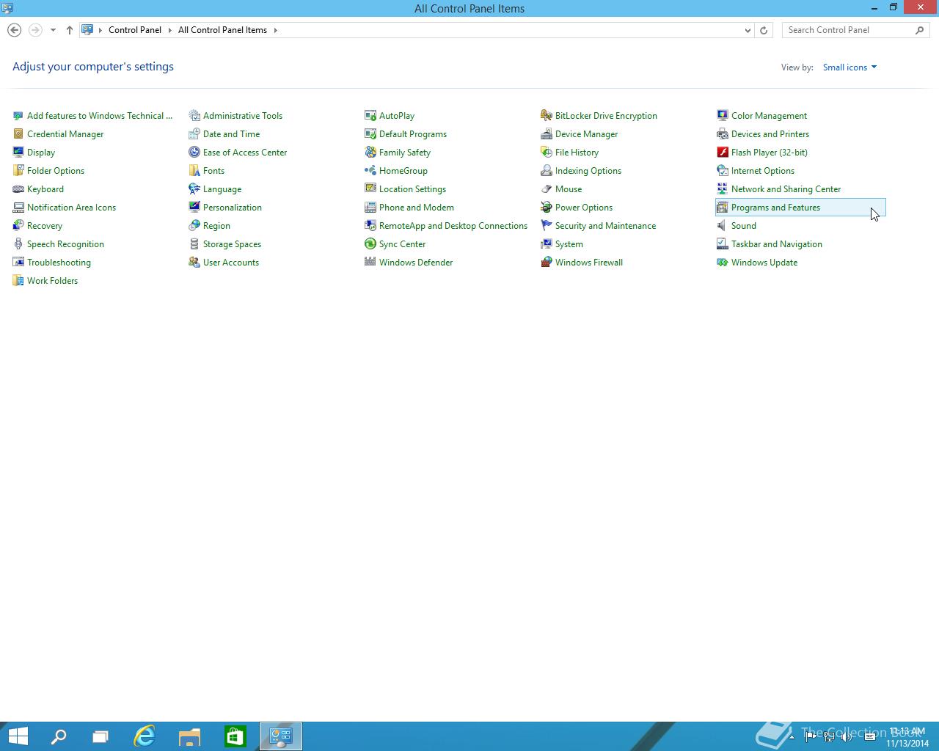
Task: Open Storage Spaces link
Action: point(232,244)
